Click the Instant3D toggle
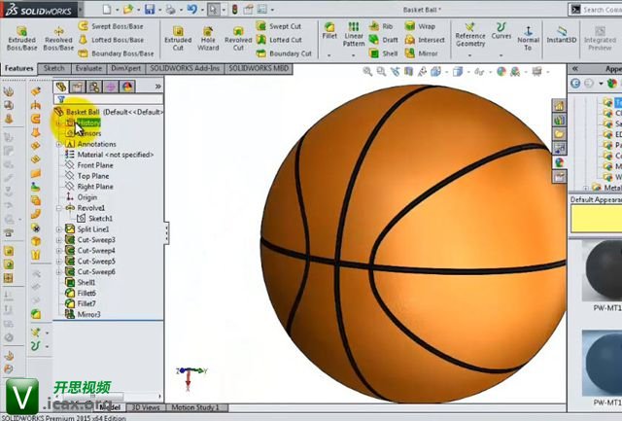622x421 pixels. pos(561,37)
